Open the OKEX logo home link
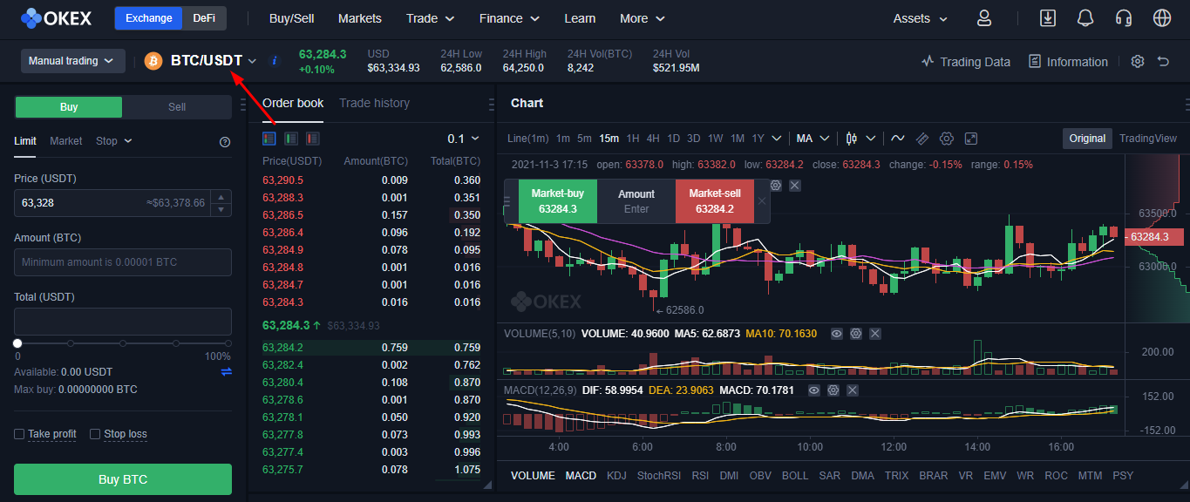 point(58,18)
